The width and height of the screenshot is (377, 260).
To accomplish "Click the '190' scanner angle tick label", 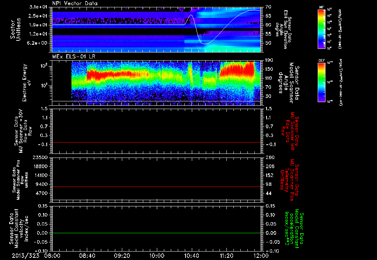I will coord(269,60).
